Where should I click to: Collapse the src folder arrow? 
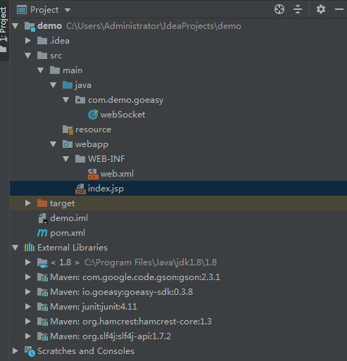point(28,56)
